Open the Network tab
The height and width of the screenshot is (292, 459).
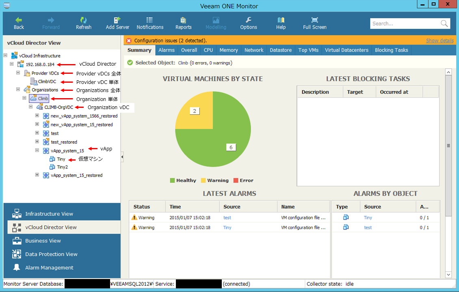click(x=254, y=50)
